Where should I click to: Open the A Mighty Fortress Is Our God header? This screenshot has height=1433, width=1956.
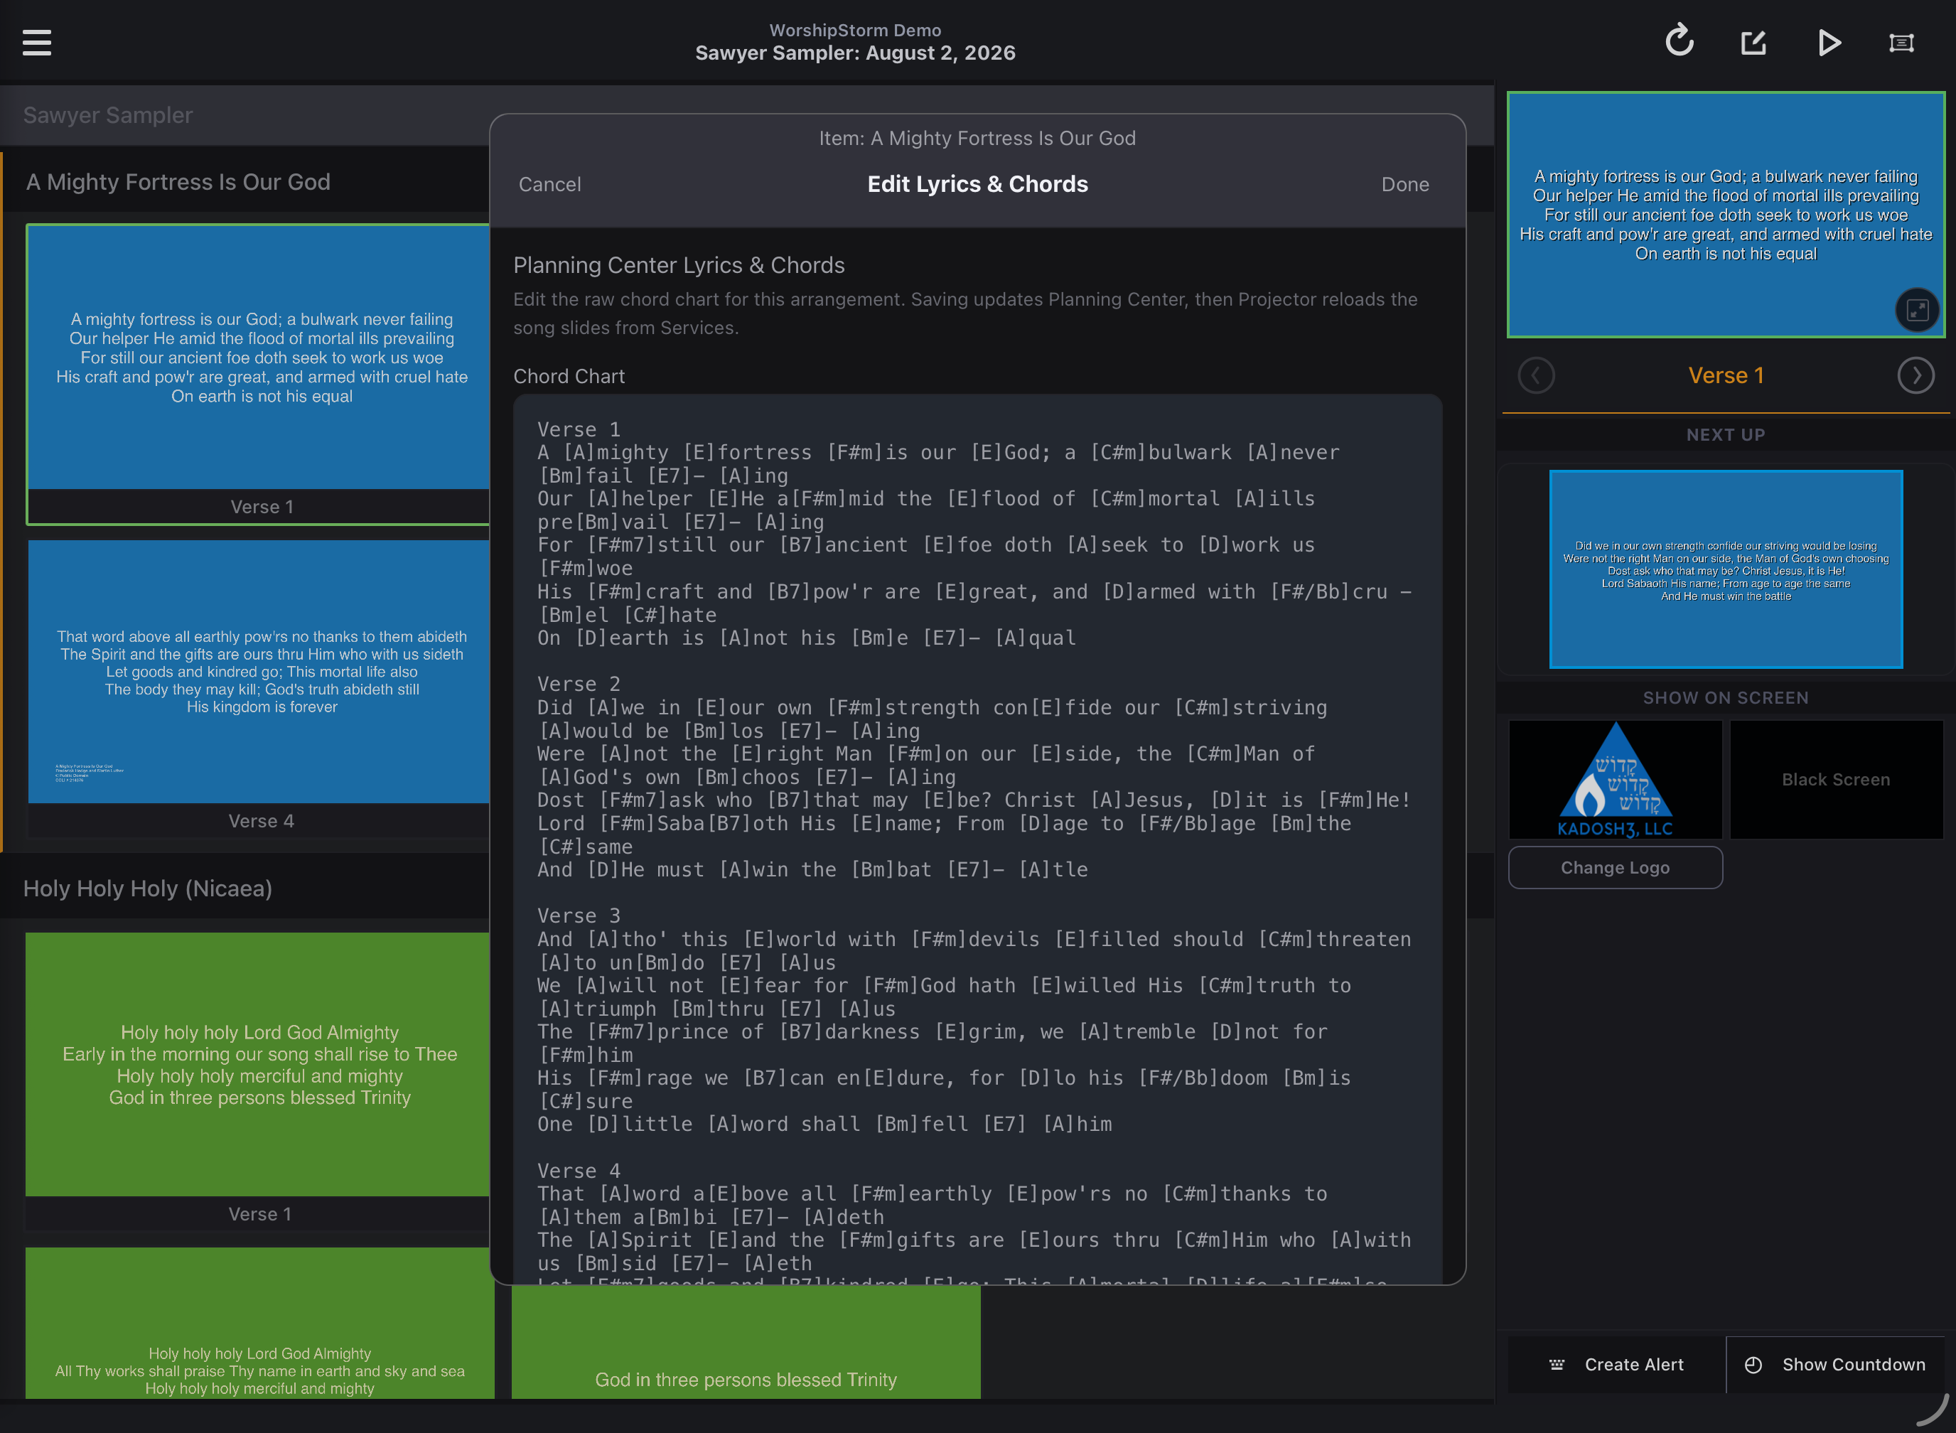pyautogui.click(x=178, y=181)
